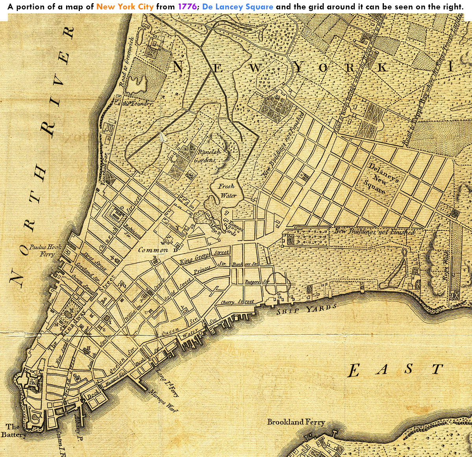This screenshot has height=457, width=472.
Task: Select the 'Fresh Water' pond label
Action: [x=228, y=191]
